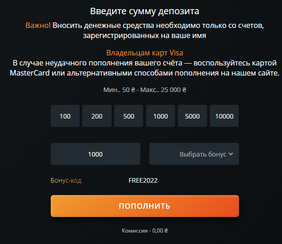Click the 1000 preset amount button

coord(160,116)
